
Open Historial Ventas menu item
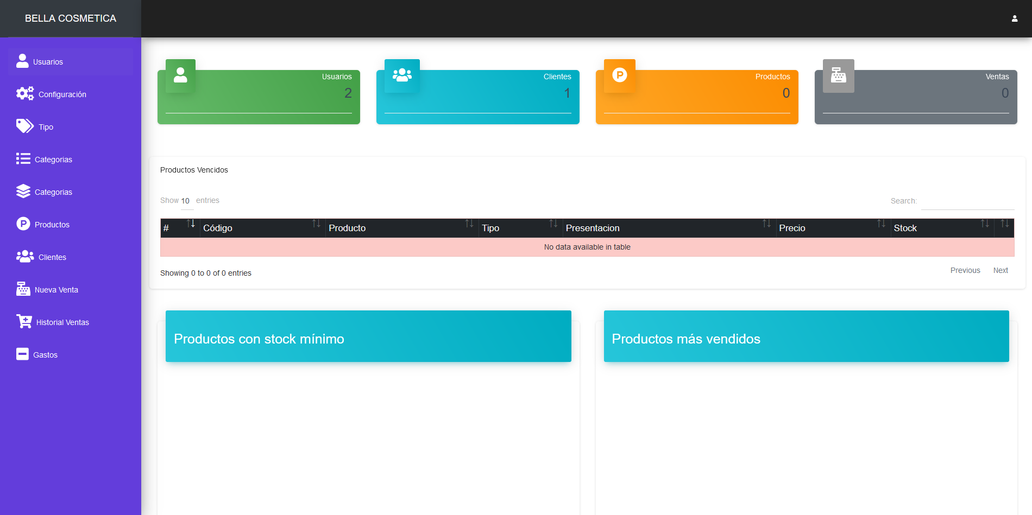coord(71,322)
